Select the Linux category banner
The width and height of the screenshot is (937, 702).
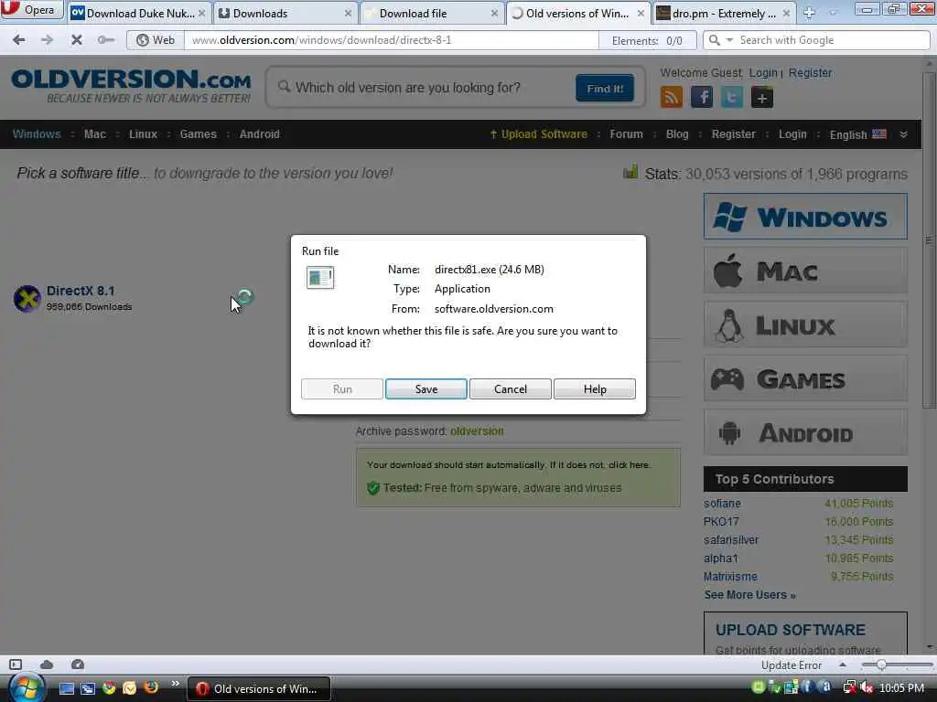point(805,324)
